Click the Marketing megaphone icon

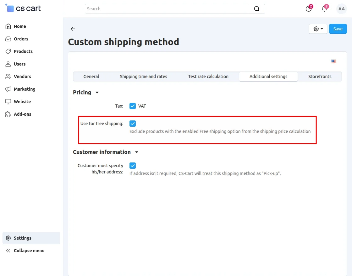pyautogui.click(x=8, y=89)
